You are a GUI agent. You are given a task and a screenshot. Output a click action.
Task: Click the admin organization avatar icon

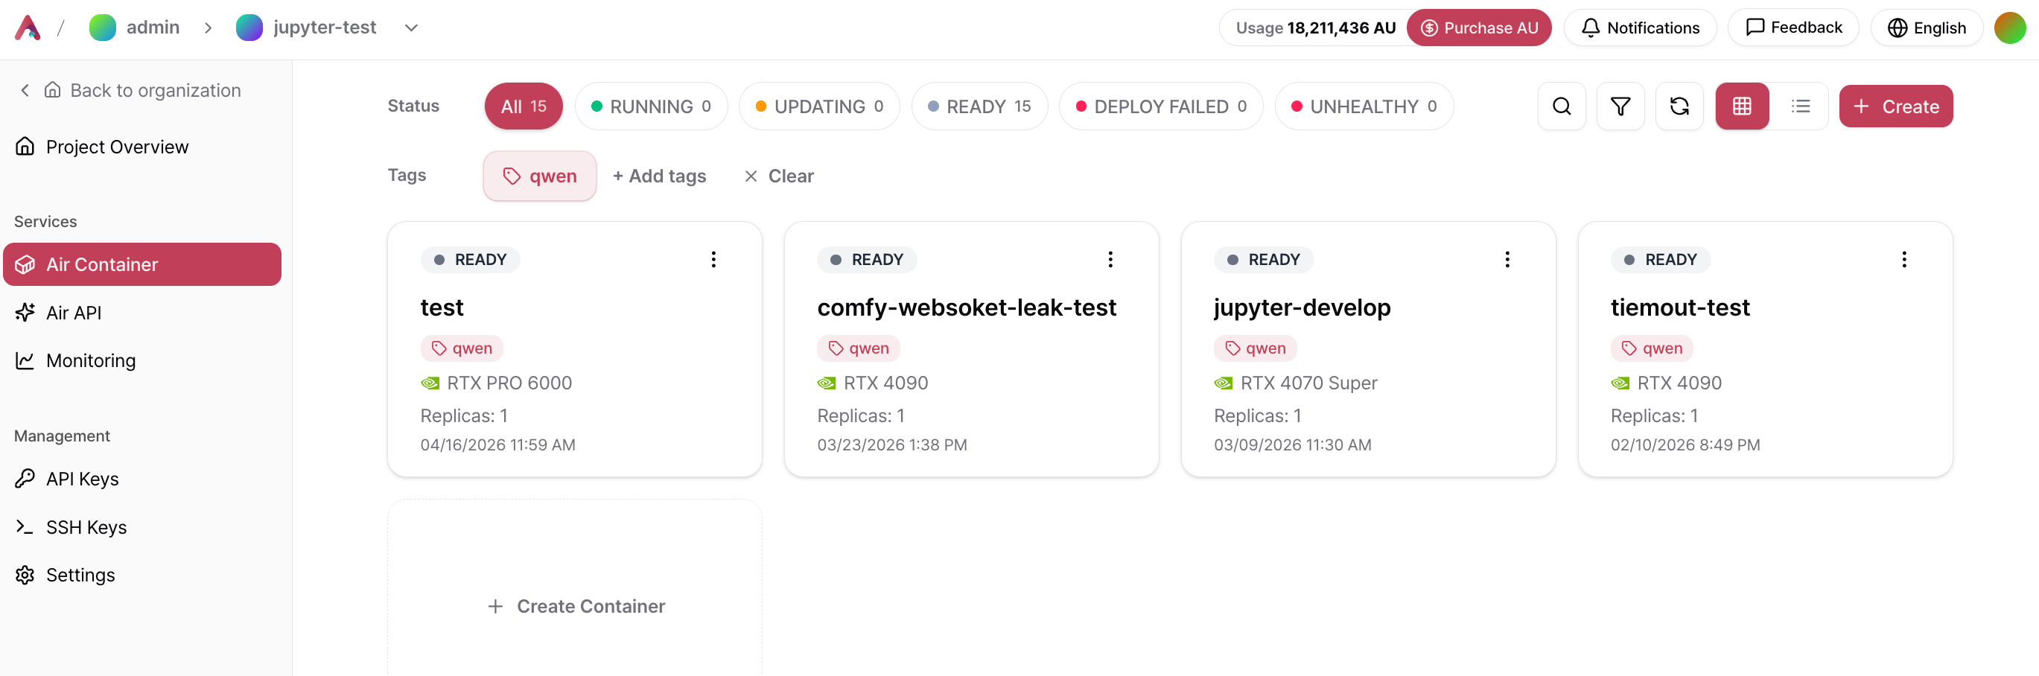tap(102, 28)
